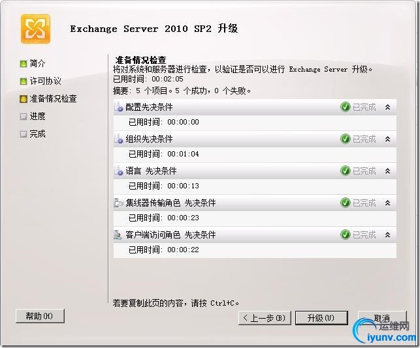
Task: Select the 许可协议 step
Action: click(x=45, y=81)
